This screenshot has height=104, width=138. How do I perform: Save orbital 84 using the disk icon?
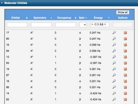(x=125, y=51)
